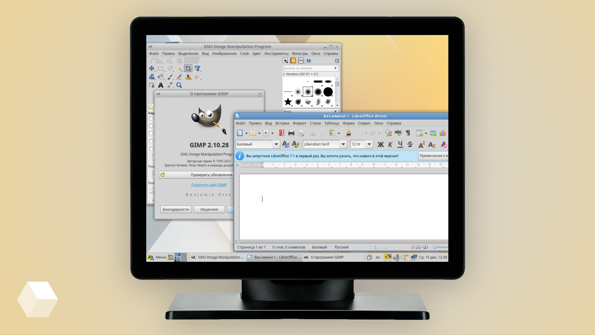This screenshot has height=335, width=595.
Task: Open Find and Replace in Writer toolbar
Action: click(388, 133)
